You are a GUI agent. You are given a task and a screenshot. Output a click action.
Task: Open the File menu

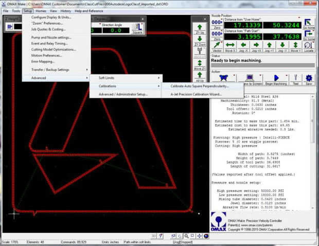point(6,11)
